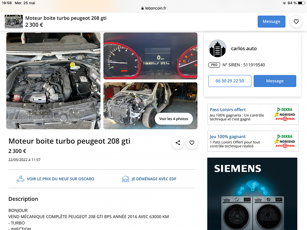Open Jeu 100% gagnant ad
Viewport: 307px width, 230px height.
253,141
